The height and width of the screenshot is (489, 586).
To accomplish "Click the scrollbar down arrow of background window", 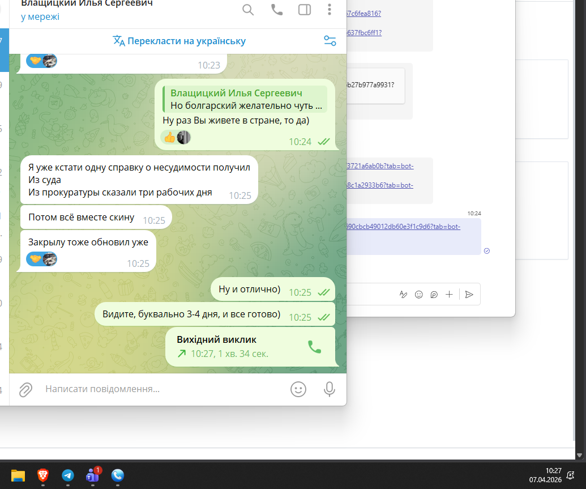I will click(x=579, y=456).
